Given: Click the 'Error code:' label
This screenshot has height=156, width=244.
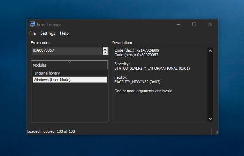Looking at the screenshot, I should (40, 43).
